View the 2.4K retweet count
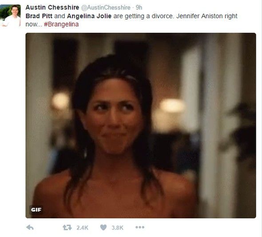The width and height of the screenshot is (262, 237). [x=82, y=228]
